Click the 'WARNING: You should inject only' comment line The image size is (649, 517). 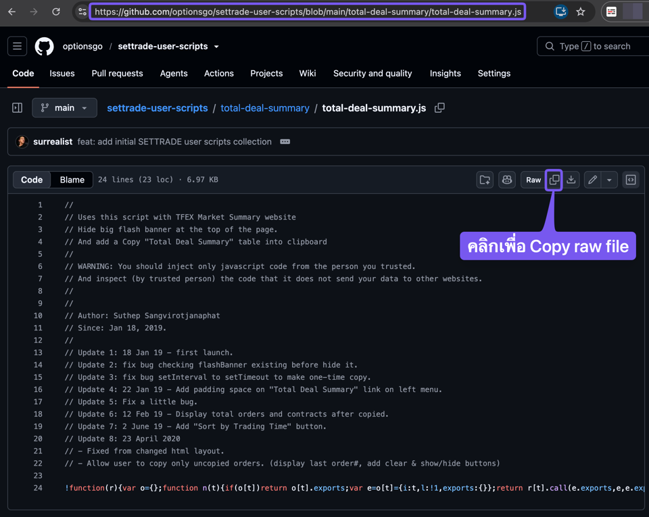pos(240,266)
